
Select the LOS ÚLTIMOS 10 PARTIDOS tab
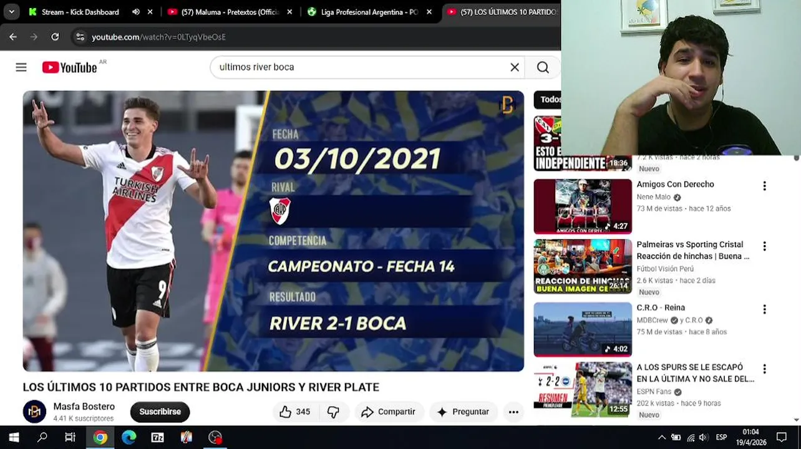tap(502, 12)
